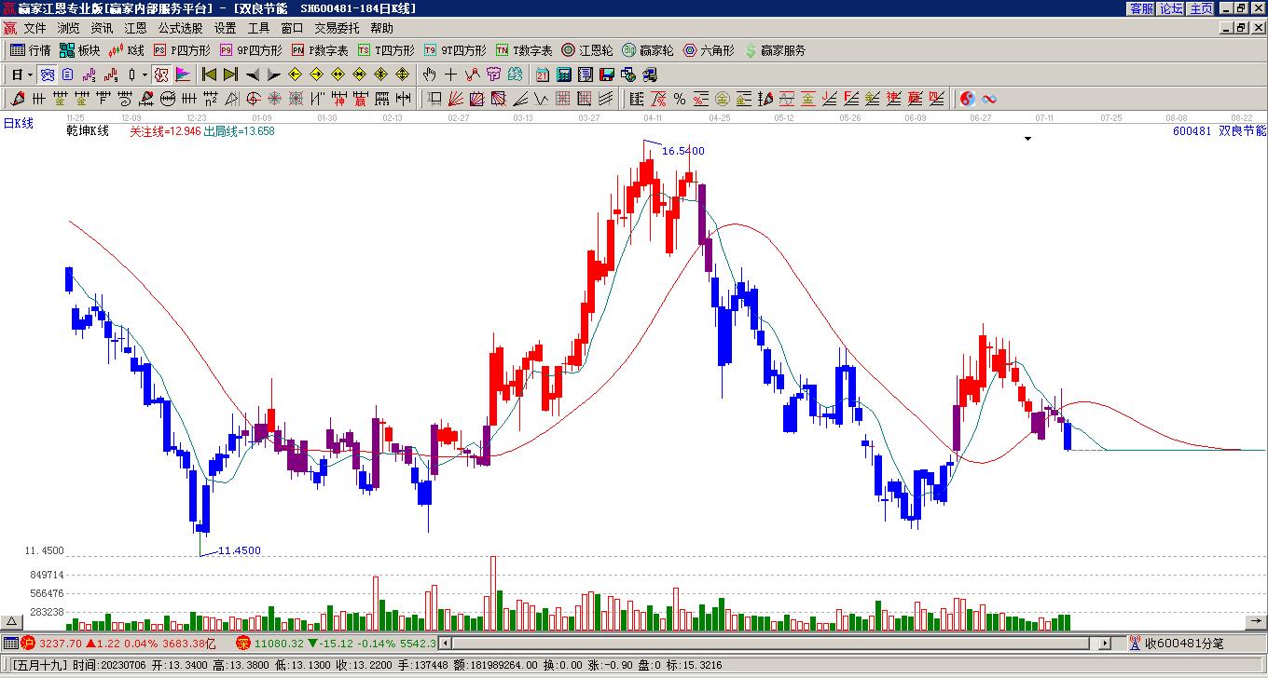Click the 客服 link in title bar
The image size is (1268, 678).
1141,8
